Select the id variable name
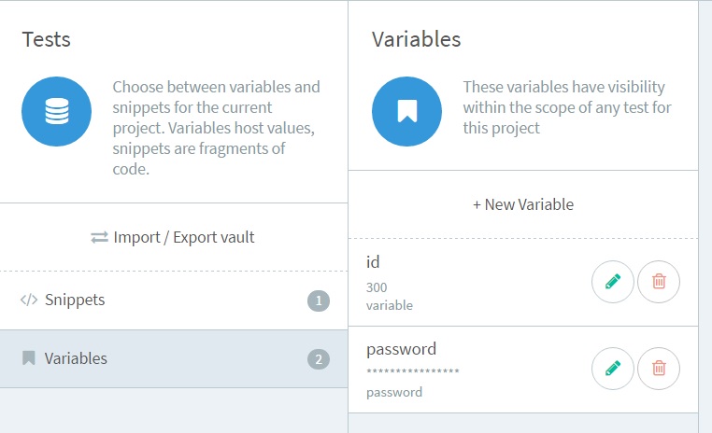The image size is (712, 433). pos(373,262)
